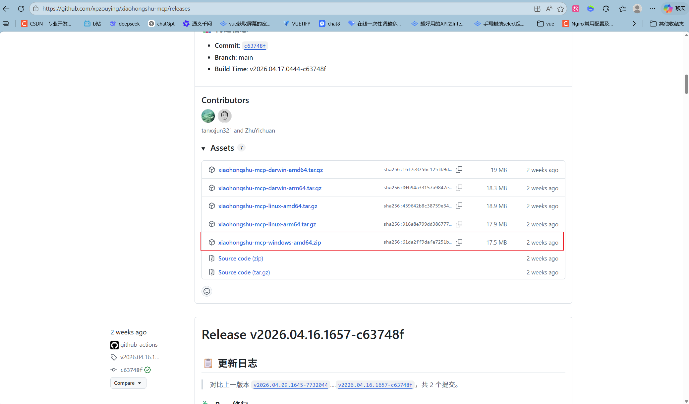
Task: Open v2026.04.16.1657-c63748f comparison link
Action: pyautogui.click(x=375, y=385)
